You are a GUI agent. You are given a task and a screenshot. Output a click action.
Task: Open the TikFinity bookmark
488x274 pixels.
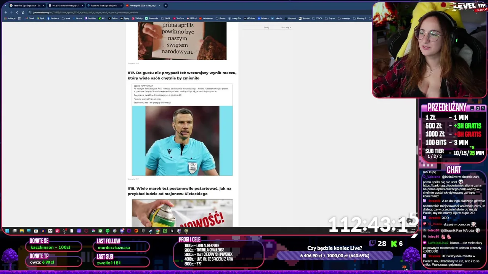tap(137, 18)
